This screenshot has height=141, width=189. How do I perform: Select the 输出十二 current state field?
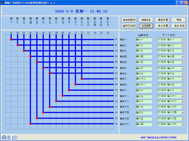coord(144,101)
